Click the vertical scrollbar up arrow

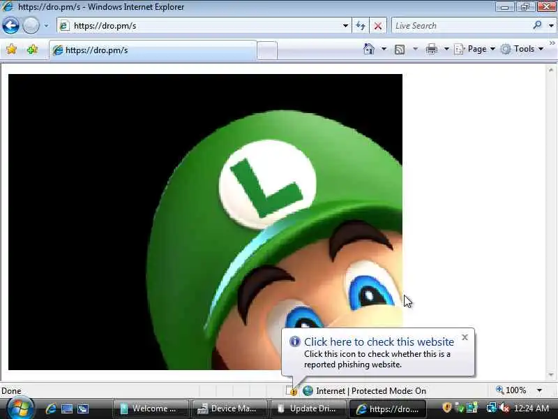[551, 71]
